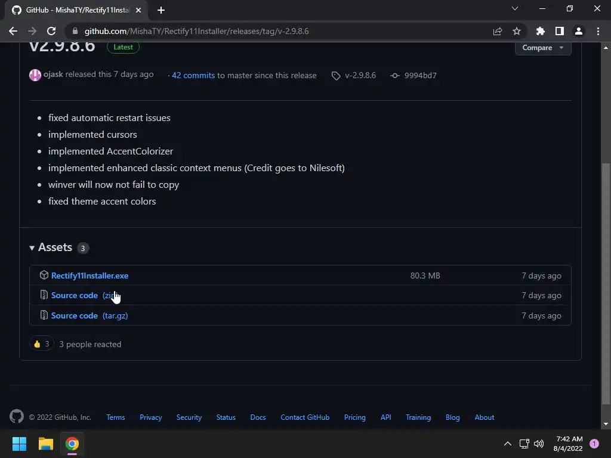The image size is (611, 458).
Task: Click the scrollbar down arrow
Action: coord(606,424)
